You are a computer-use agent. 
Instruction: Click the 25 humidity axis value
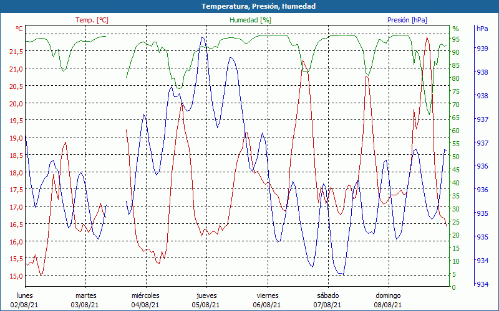pos(456,222)
